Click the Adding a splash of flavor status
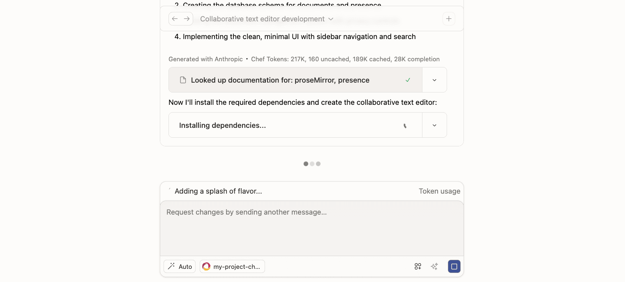Image resolution: width=625 pixels, height=282 pixels. tap(218, 191)
